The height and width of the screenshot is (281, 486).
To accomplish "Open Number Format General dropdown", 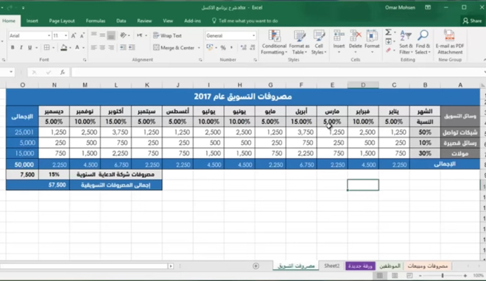I will pyautogui.click(x=253, y=35).
